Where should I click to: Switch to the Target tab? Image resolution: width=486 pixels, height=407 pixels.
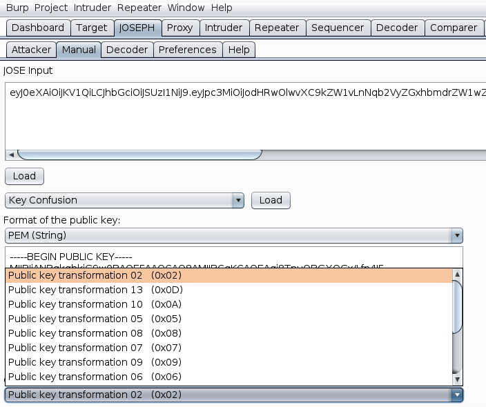(92, 28)
